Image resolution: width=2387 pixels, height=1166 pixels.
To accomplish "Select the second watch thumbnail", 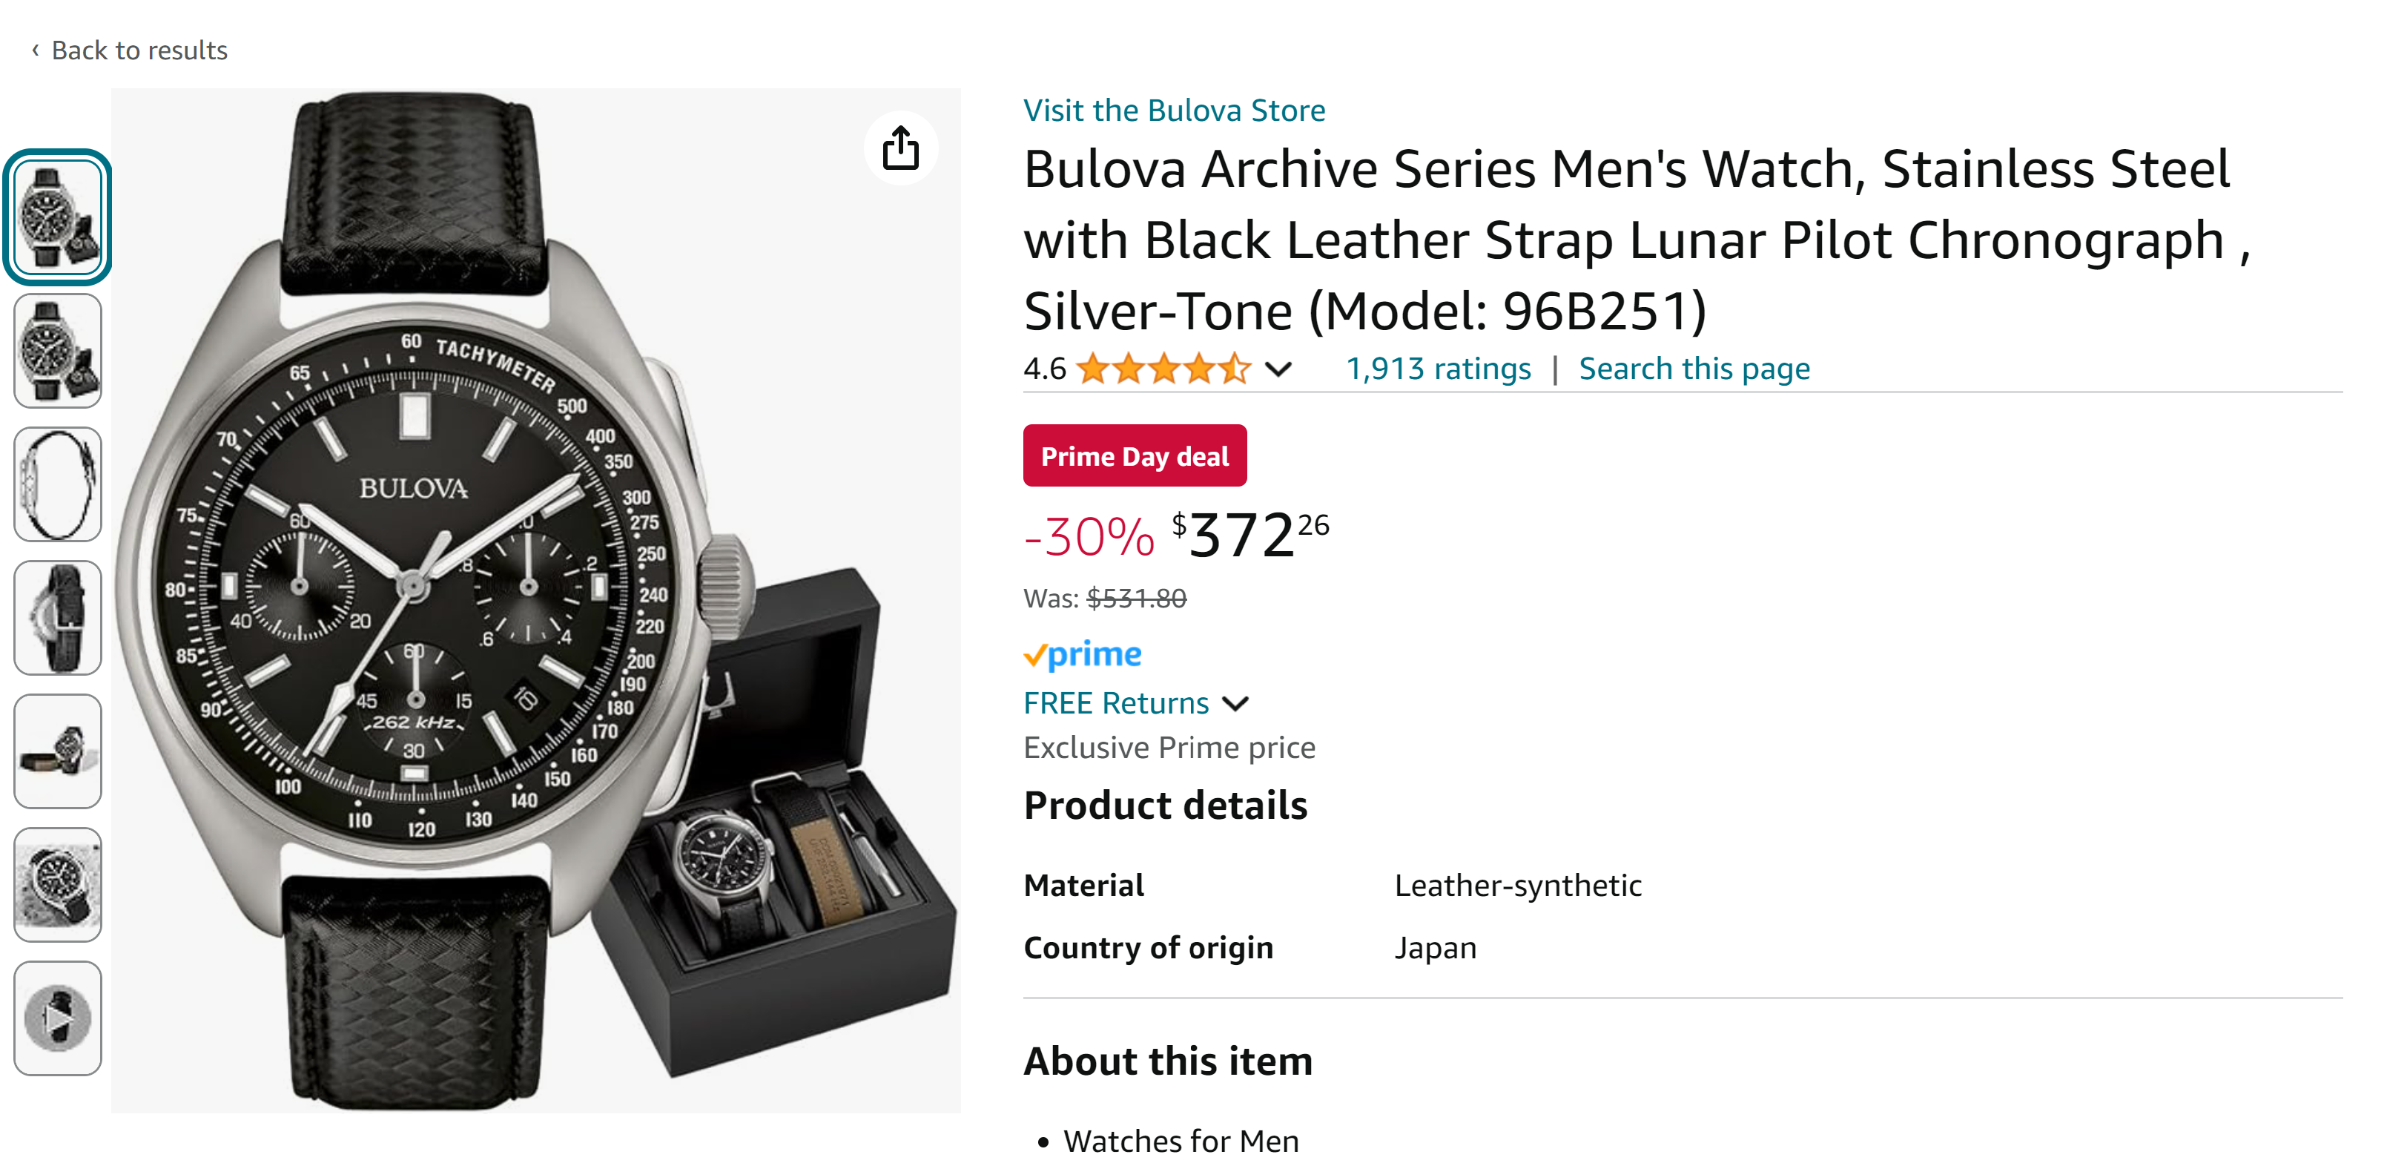I will (57, 350).
